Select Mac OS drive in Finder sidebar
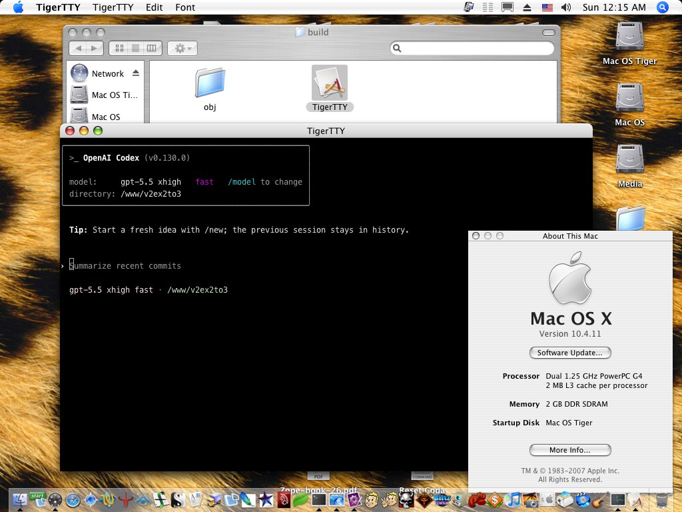The height and width of the screenshot is (512, 682). pyautogui.click(x=97, y=117)
